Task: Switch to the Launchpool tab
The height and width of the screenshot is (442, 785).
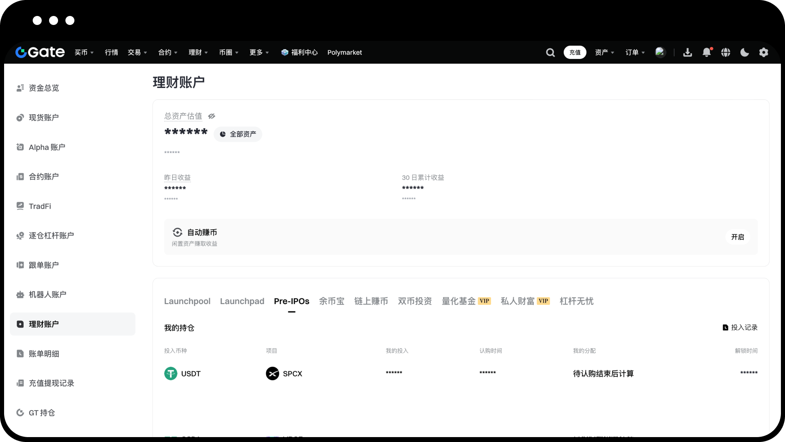Action: tap(187, 301)
